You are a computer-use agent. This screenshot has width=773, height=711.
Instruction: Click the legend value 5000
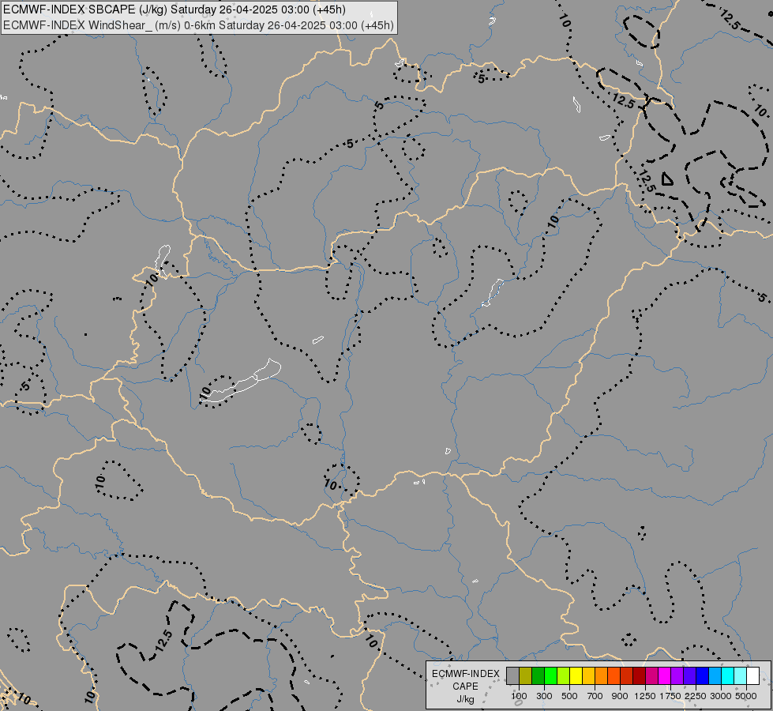tap(746, 696)
